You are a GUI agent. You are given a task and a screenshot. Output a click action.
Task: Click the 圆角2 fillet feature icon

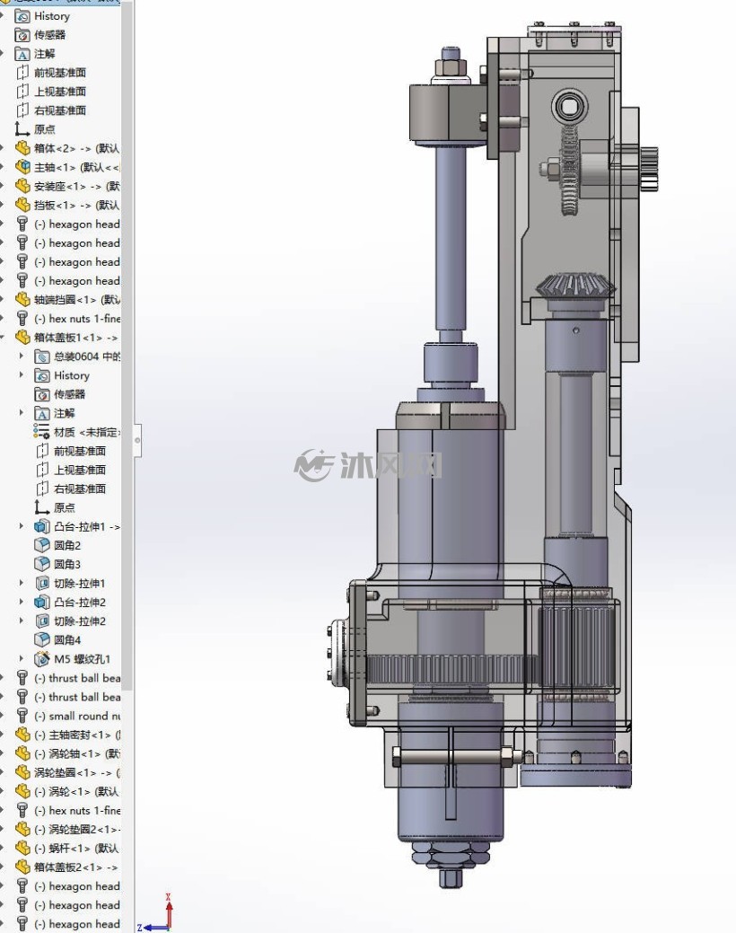pyautogui.click(x=41, y=545)
